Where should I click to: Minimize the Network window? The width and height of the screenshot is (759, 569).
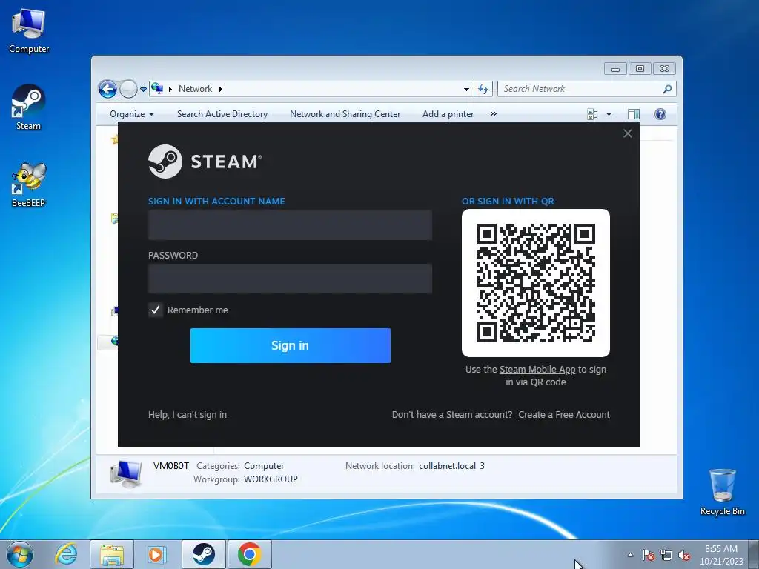coord(615,69)
